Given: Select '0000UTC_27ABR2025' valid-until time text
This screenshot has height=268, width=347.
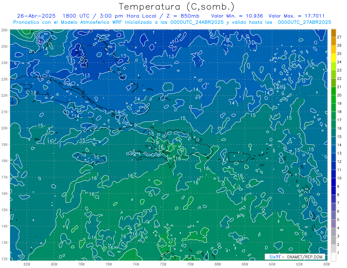Looking at the screenshot, I should [304, 22].
